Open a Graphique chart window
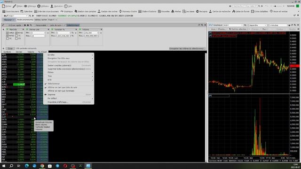Image resolution: width=301 pixels, height=169 pixels. tap(67, 11)
